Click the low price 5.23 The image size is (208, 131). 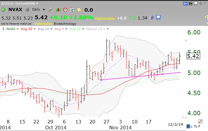click(x=28, y=18)
